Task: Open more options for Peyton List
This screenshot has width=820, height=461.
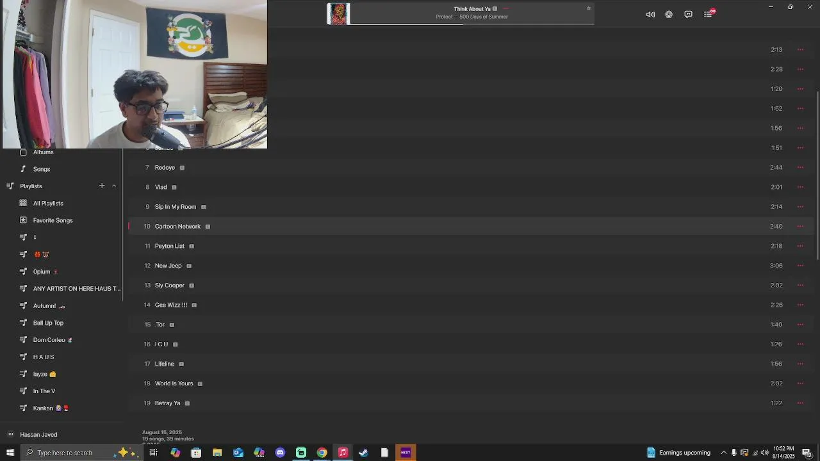Action: tap(800, 246)
